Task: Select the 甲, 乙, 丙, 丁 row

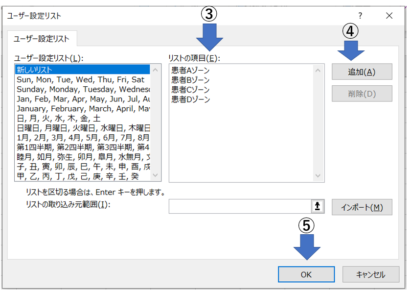Action: (x=82, y=176)
